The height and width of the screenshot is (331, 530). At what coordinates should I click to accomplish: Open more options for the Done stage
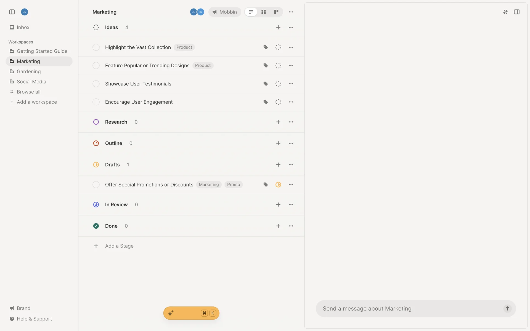click(x=291, y=226)
